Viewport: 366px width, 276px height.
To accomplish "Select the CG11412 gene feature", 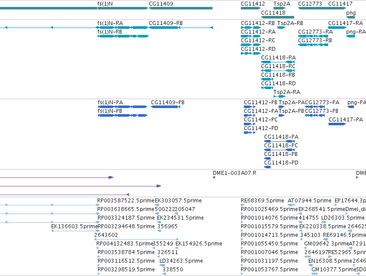I will click(x=251, y=8).
